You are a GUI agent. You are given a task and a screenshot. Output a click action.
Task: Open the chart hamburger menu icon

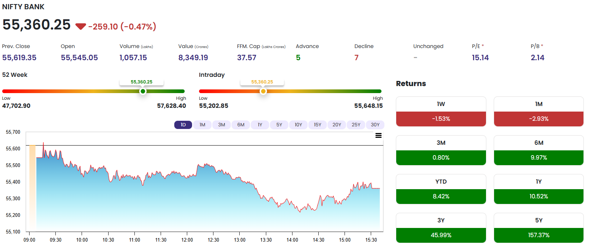(379, 136)
